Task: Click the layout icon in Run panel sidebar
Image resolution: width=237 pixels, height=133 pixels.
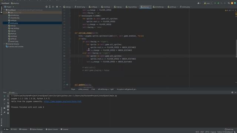Action: [x=4, y=108]
